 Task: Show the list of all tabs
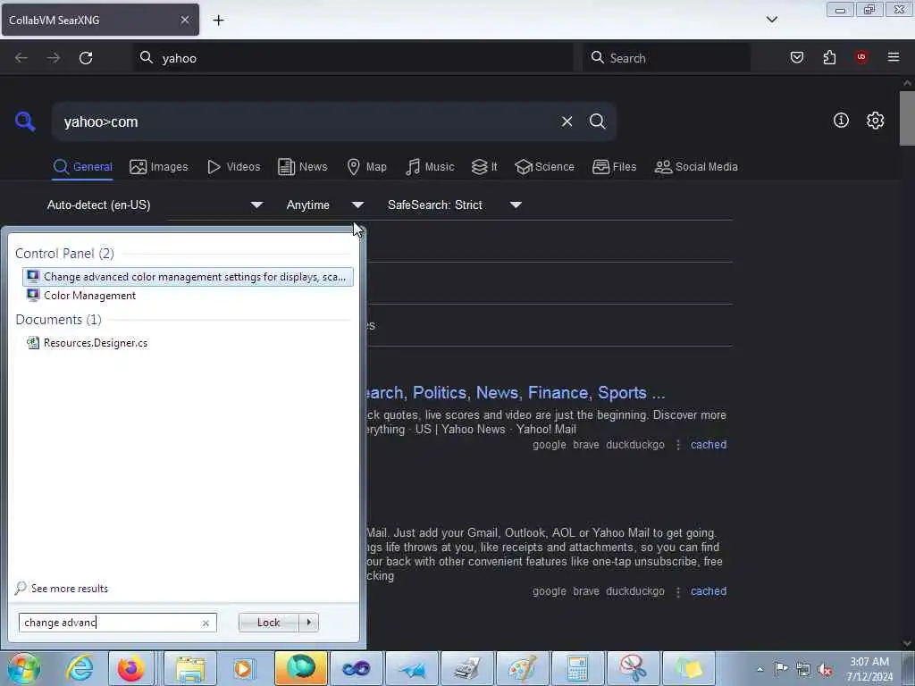pyautogui.click(x=771, y=20)
